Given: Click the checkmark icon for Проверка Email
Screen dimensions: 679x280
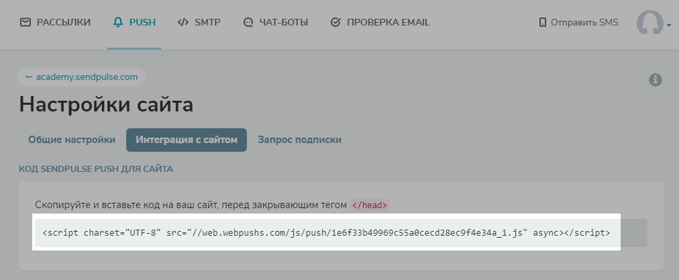Looking at the screenshot, I should 335,22.
